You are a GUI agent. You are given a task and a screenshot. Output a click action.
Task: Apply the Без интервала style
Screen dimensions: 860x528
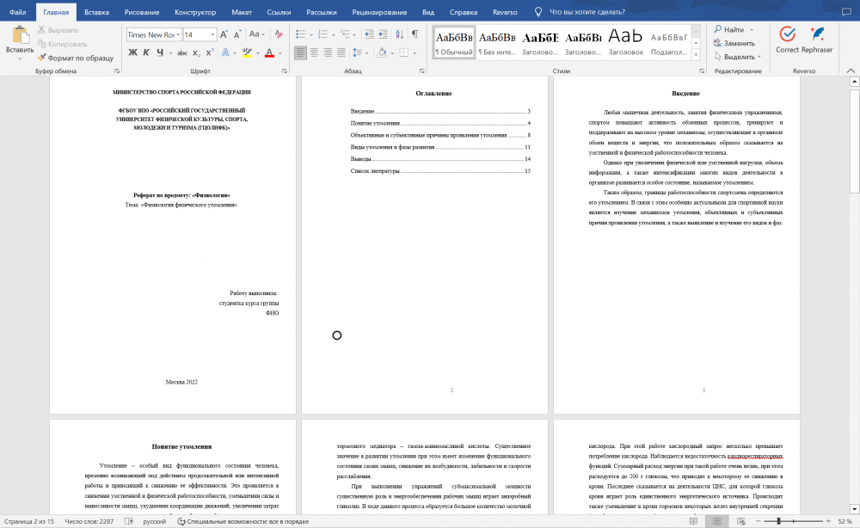[x=497, y=43]
